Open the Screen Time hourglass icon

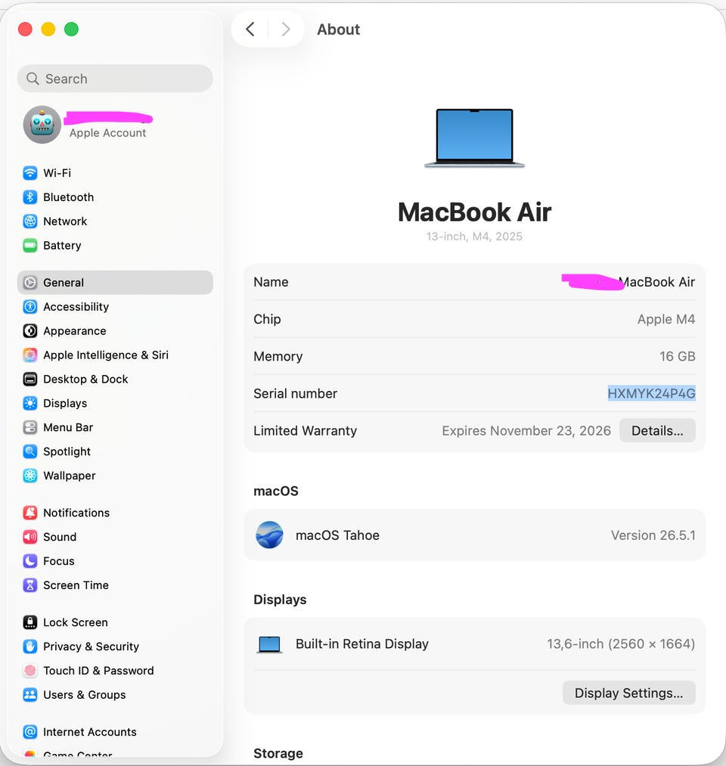(29, 585)
